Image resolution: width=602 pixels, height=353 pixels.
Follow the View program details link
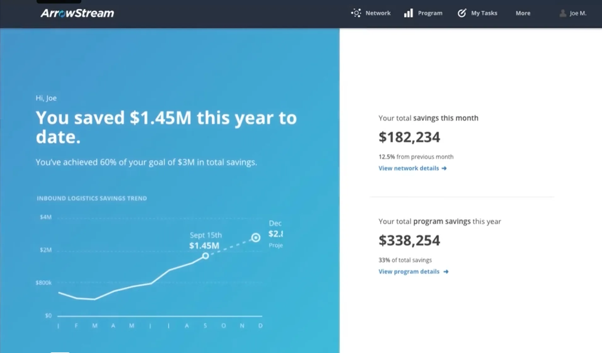pyautogui.click(x=409, y=272)
